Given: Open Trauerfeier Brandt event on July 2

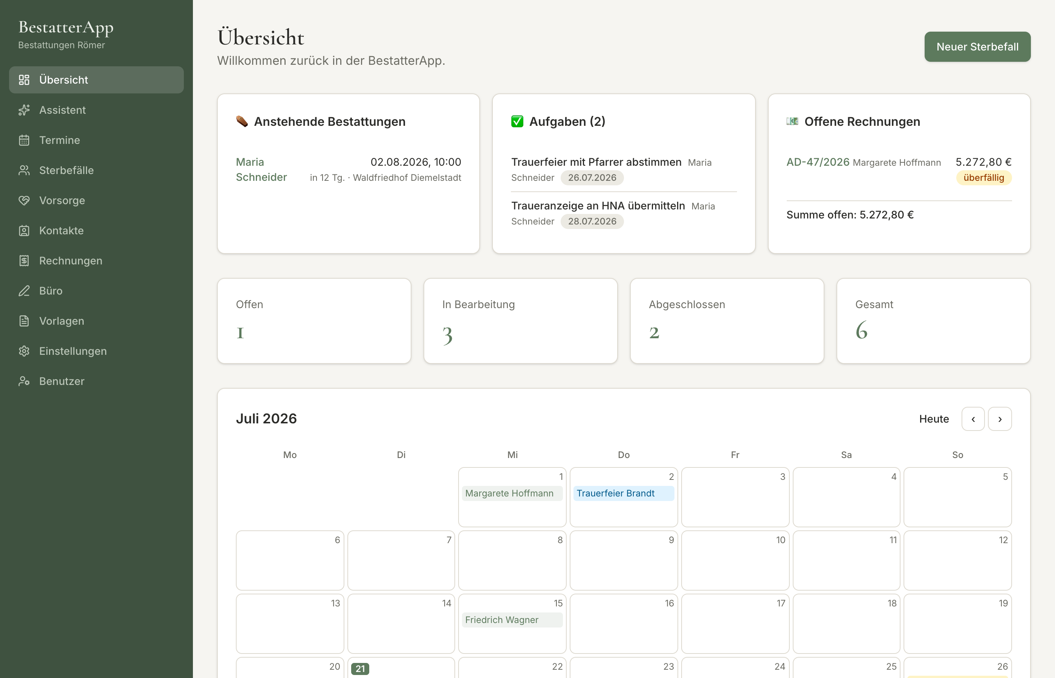Looking at the screenshot, I should pyautogui.click(x=624, y=493).
